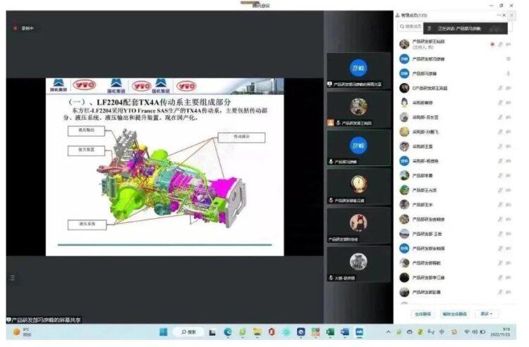Screen dimensions: 529x347
Task: Click microphone icon on 产品部马彦峰 row
Action: coord(509,73)
